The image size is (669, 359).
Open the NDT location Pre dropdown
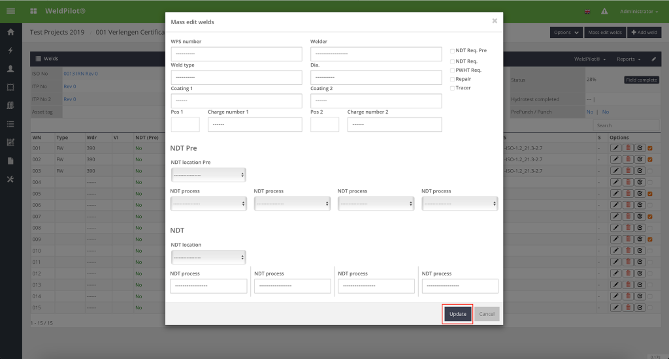(x=208, y=175)
